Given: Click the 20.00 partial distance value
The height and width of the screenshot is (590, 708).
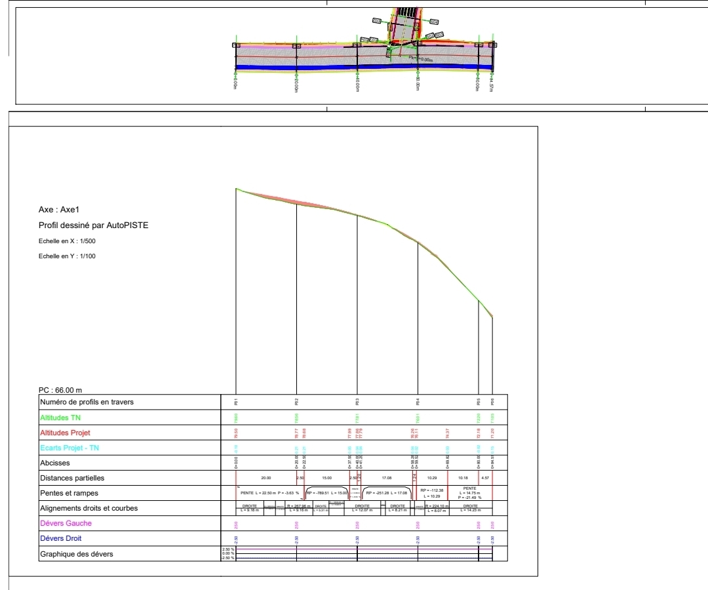Looking at the screenshot, I should (265, 478).
